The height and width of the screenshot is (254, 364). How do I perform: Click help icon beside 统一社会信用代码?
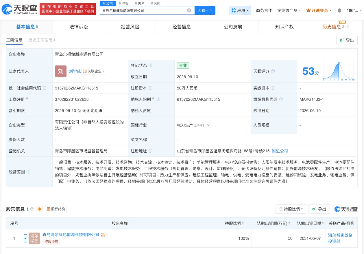pos(44,88)
